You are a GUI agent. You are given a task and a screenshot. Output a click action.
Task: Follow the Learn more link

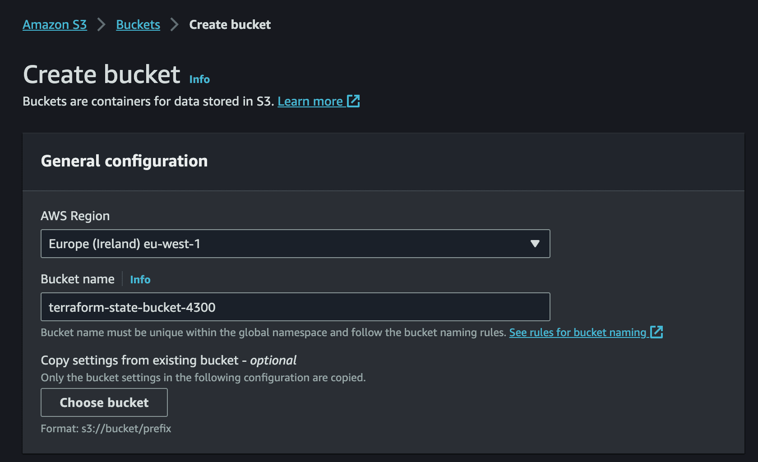[x=310, y=101]
